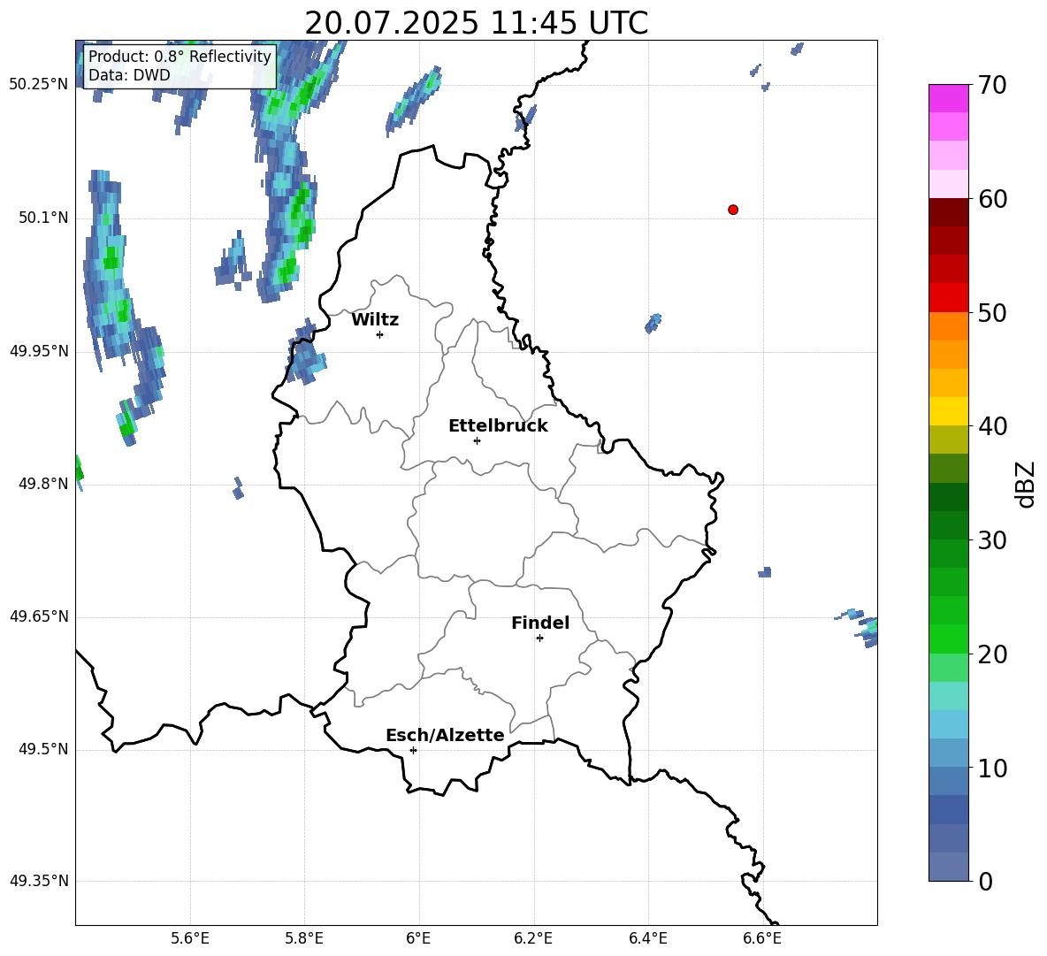Click the 49.8°N latitude label

point(43,484)
